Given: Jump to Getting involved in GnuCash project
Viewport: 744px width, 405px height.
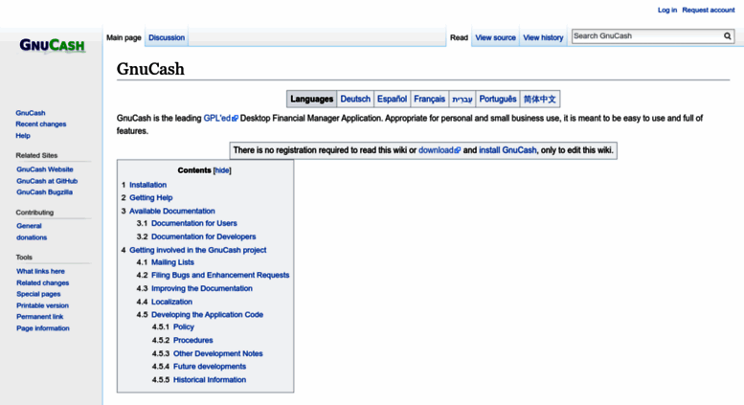Looking at the screenshot, I should click(198, 250).
